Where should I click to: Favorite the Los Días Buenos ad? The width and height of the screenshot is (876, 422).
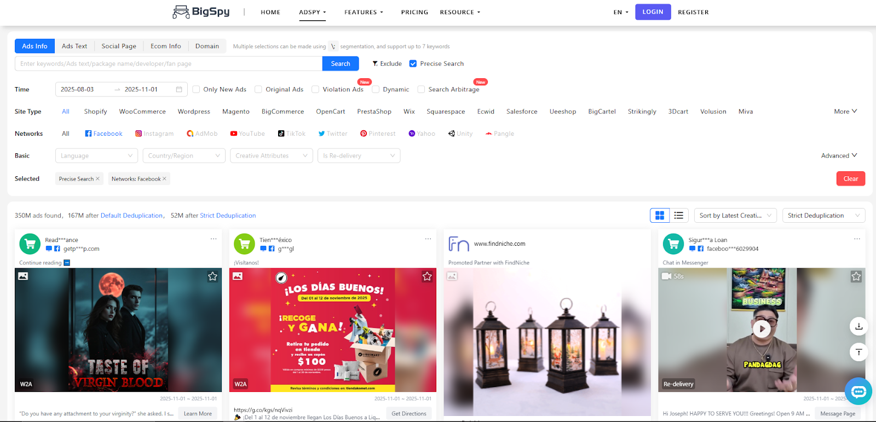(x=428, y=276)
